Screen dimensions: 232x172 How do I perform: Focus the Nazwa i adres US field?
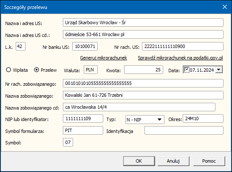point(143,23)
